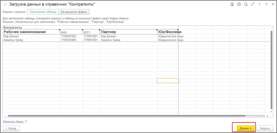The image size is (277, 133).
Task: Save the spreadsheet with diskette icon
Action: pyautogui.click(x=232, y=5)
